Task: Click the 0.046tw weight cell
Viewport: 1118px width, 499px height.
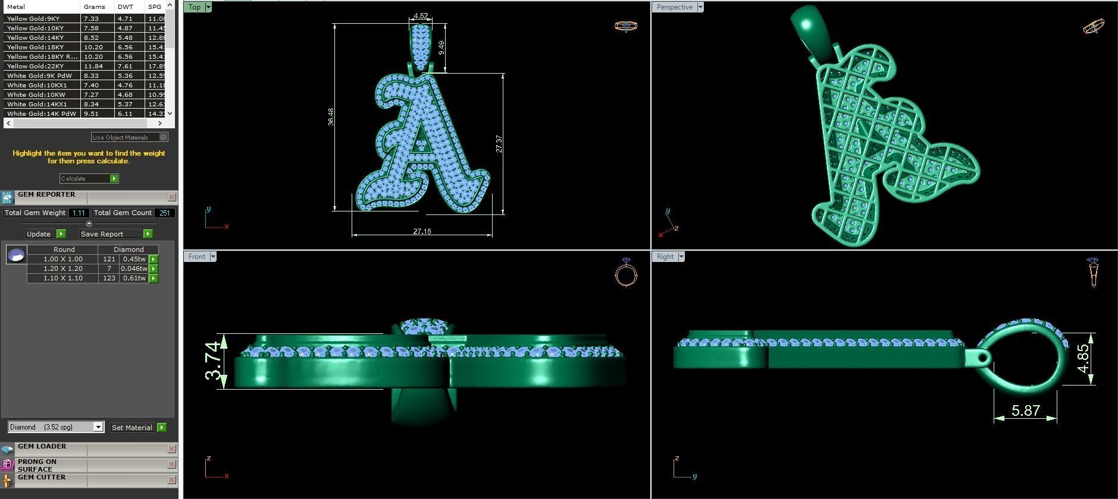Action: click(134, 269)
